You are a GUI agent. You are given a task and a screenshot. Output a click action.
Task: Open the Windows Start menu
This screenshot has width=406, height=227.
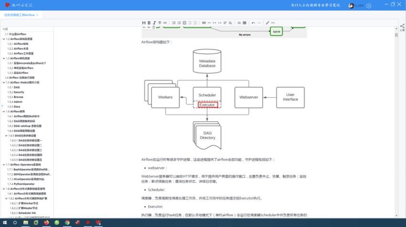[5, 222]
